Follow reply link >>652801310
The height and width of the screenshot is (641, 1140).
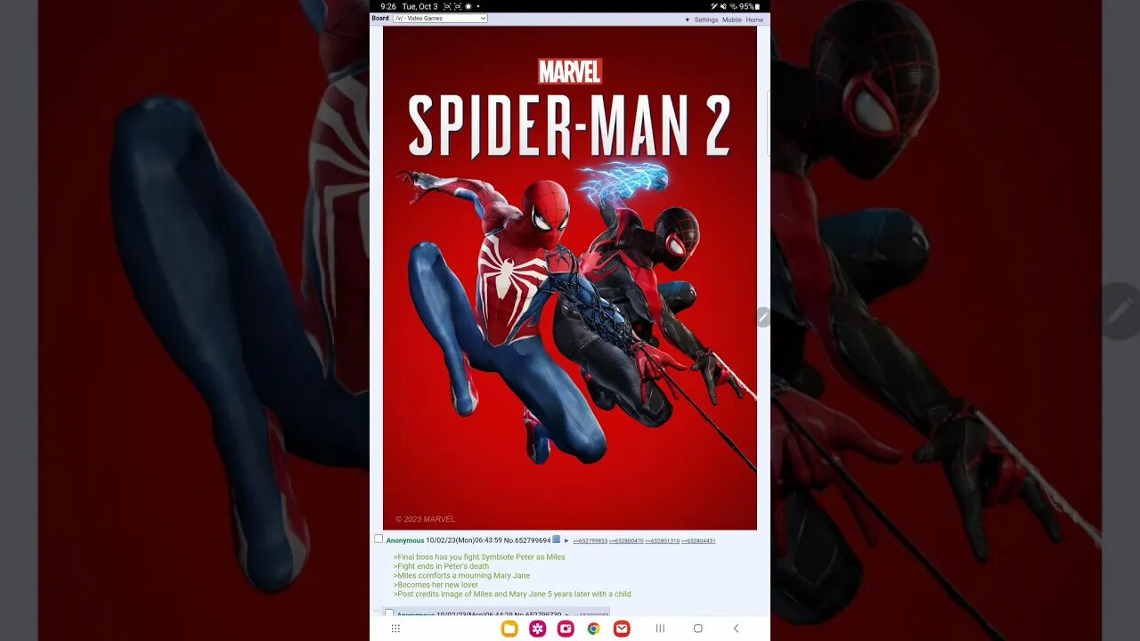point(662,541)
